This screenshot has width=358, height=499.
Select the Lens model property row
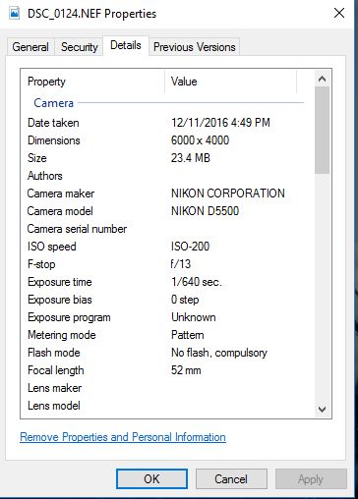(x=165, y=406)
